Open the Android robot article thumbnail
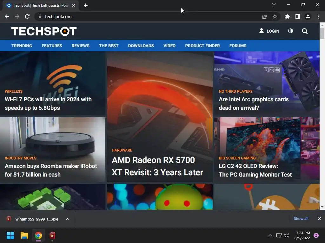Image resolution: width=325 pixels, height=243 pixels. click(160, 197)
